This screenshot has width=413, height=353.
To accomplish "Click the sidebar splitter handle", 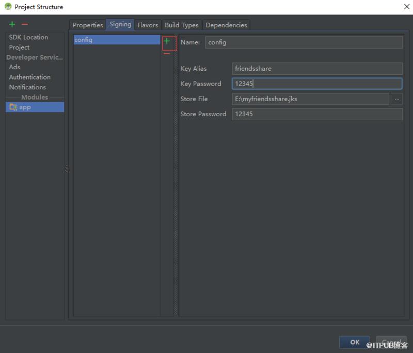I will point(67,169).
